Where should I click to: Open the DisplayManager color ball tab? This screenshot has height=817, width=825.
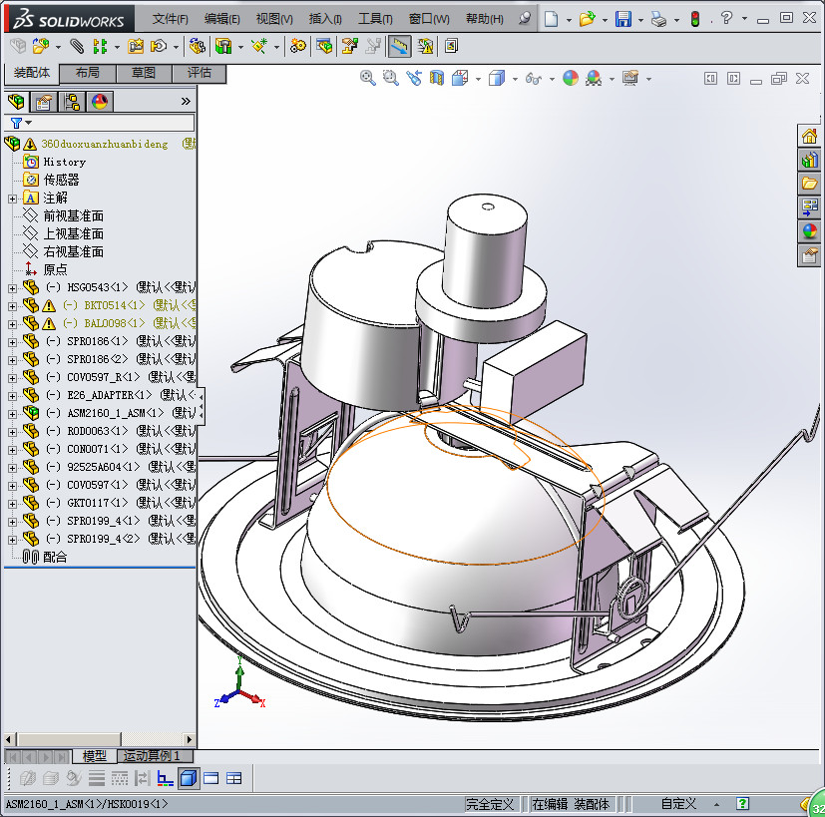[100, 101]
